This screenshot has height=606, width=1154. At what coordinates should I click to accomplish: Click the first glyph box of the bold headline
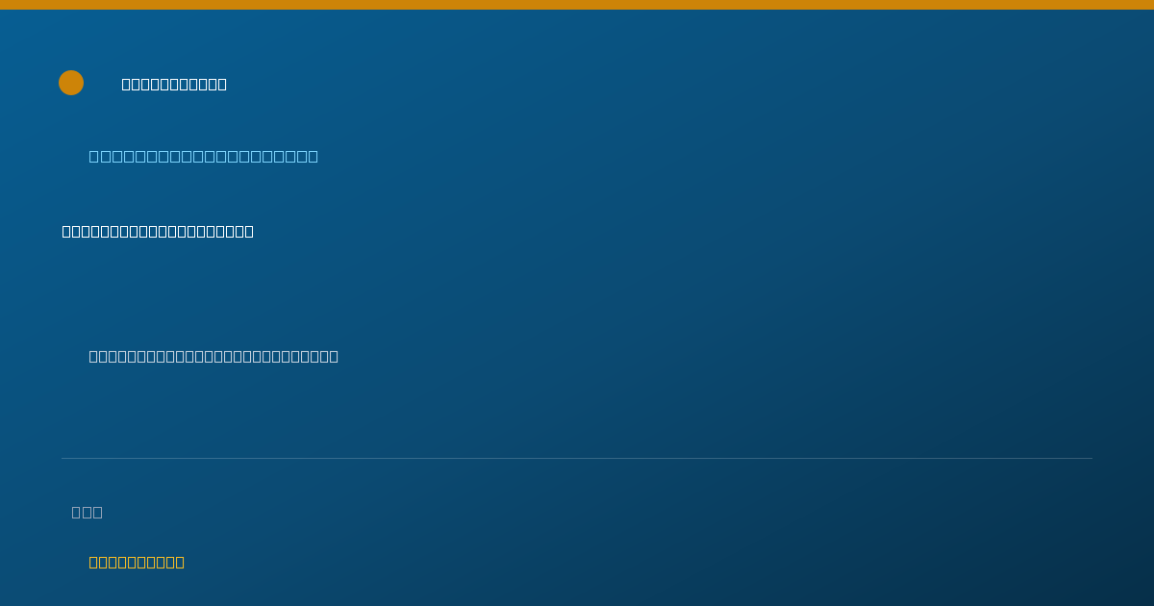click(x=67, y=231)
